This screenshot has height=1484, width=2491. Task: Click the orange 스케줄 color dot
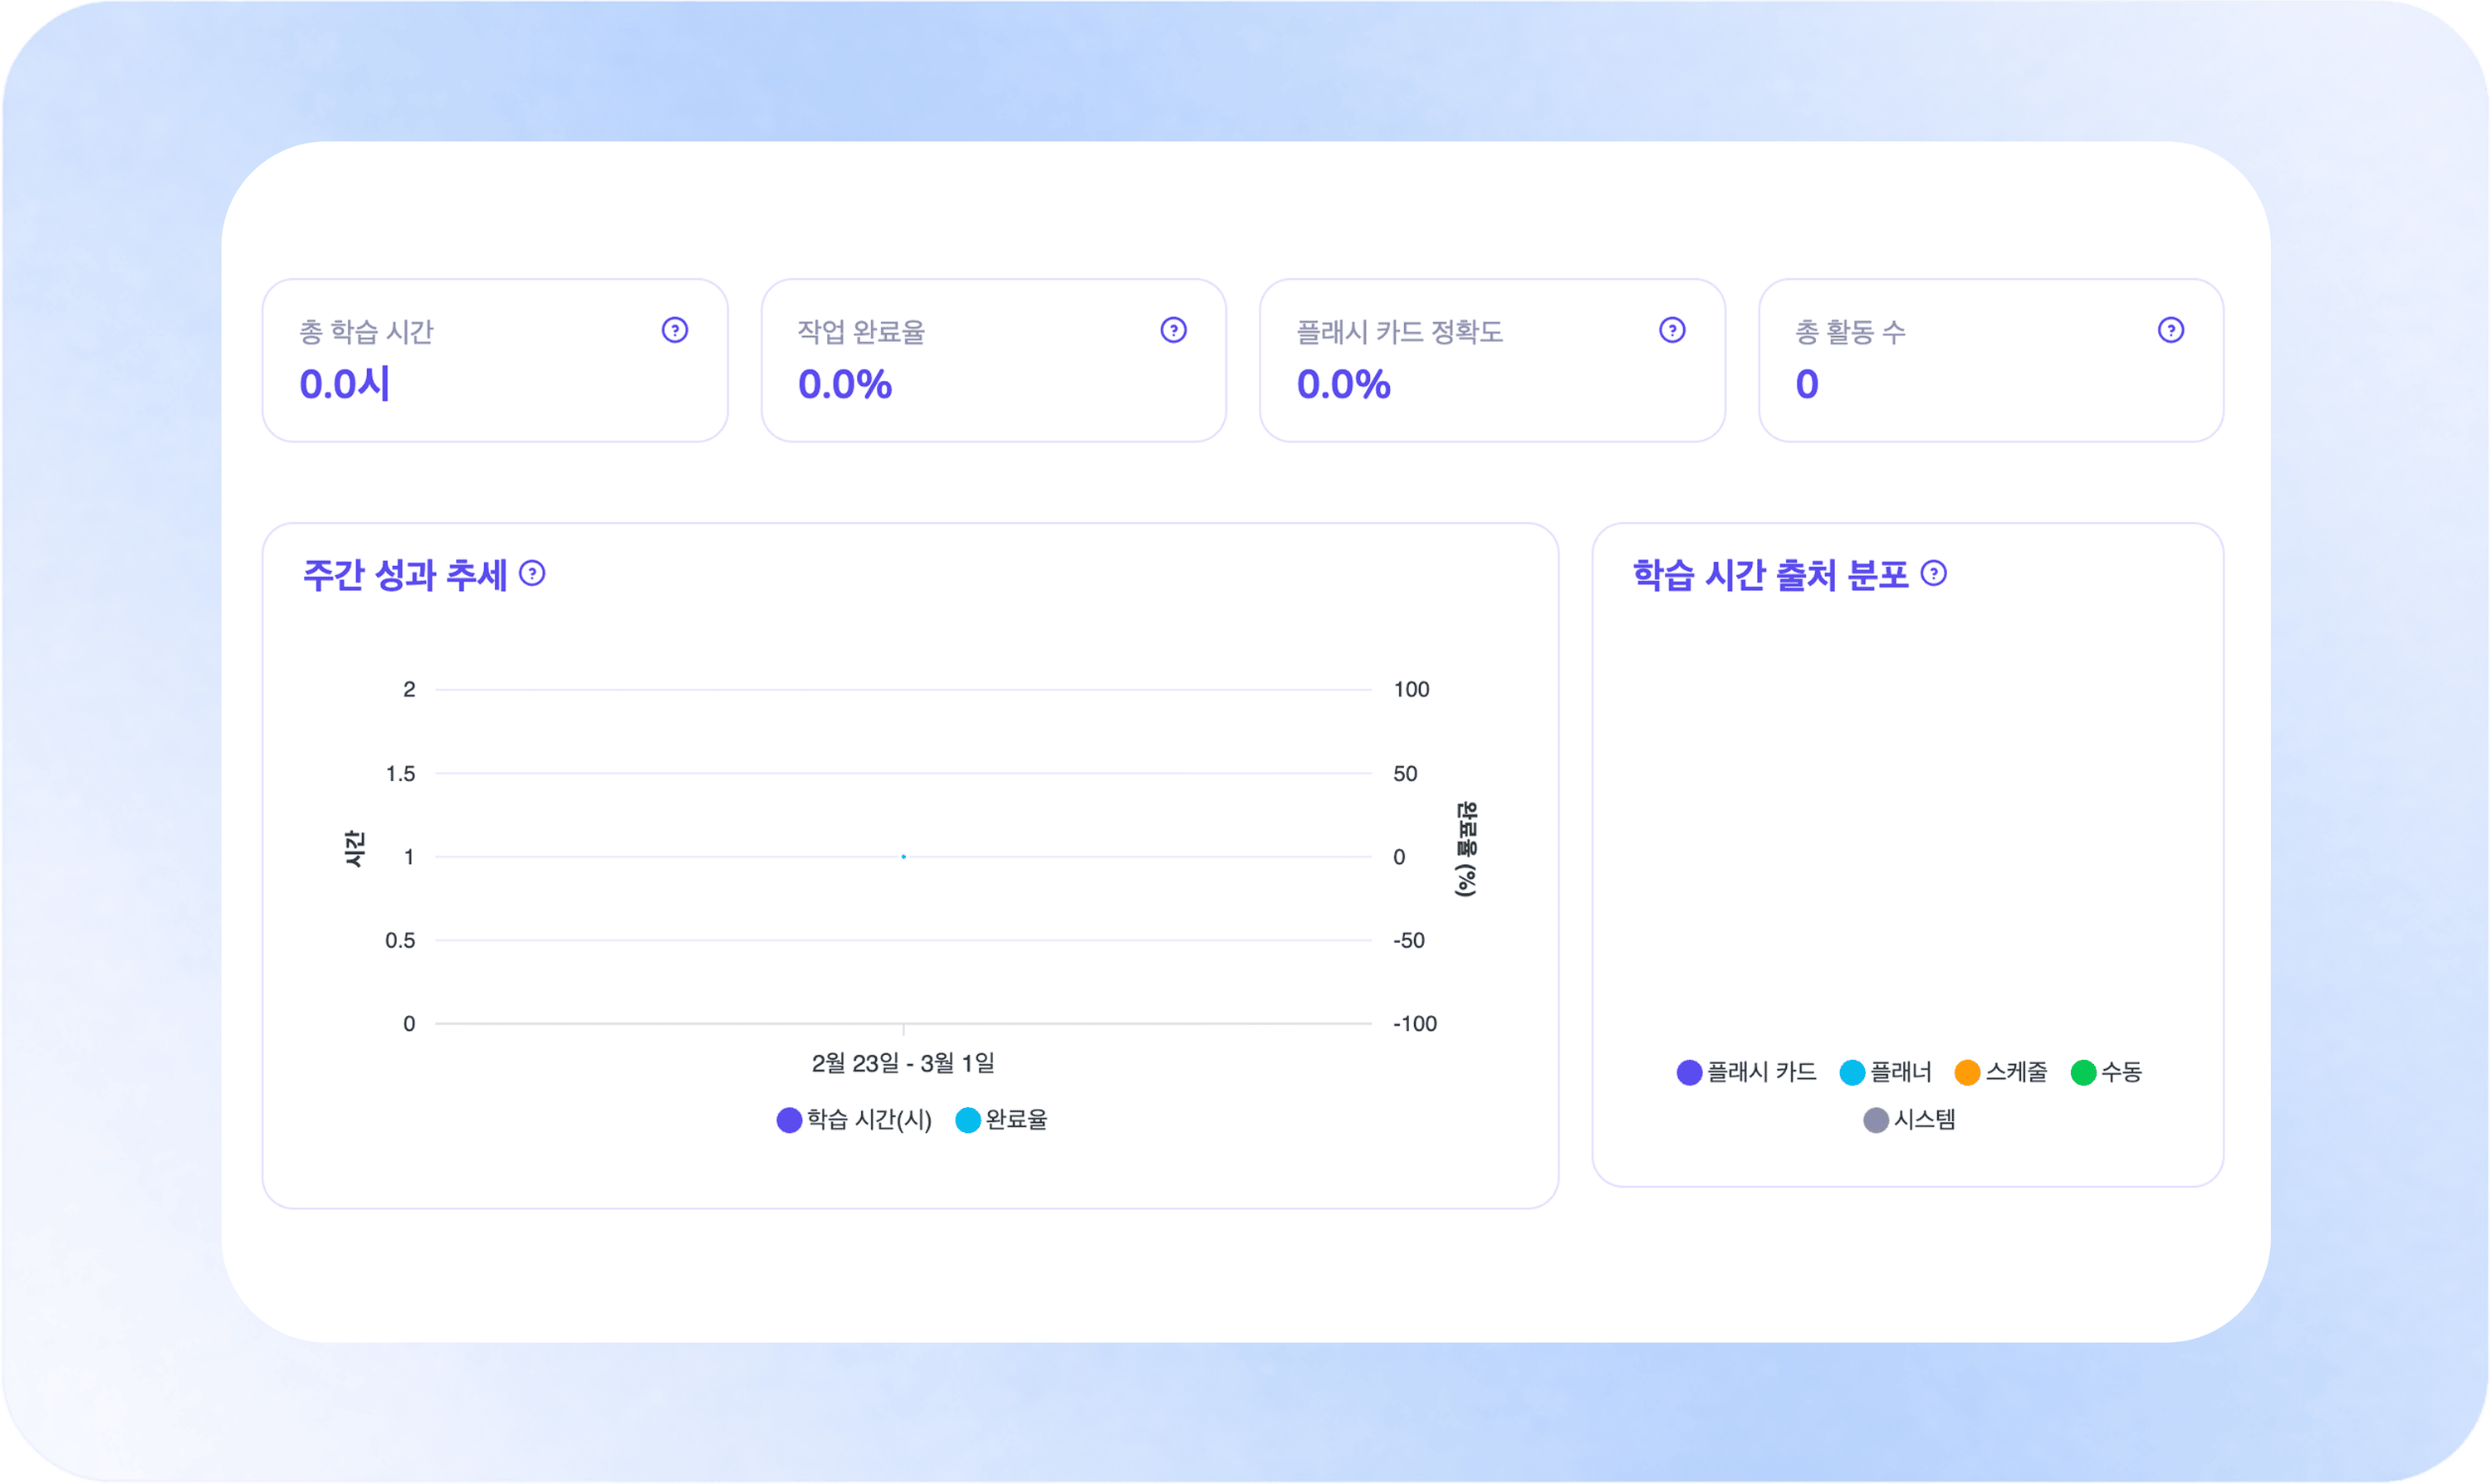pos(1967,1072)
